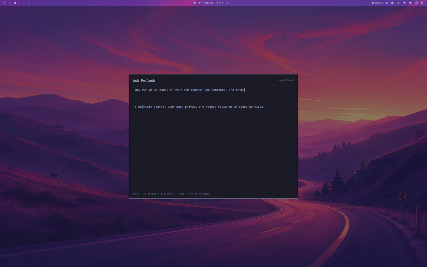
Task: Click the coffee cup idle-inhibit icon
Action: click(200, 3)
